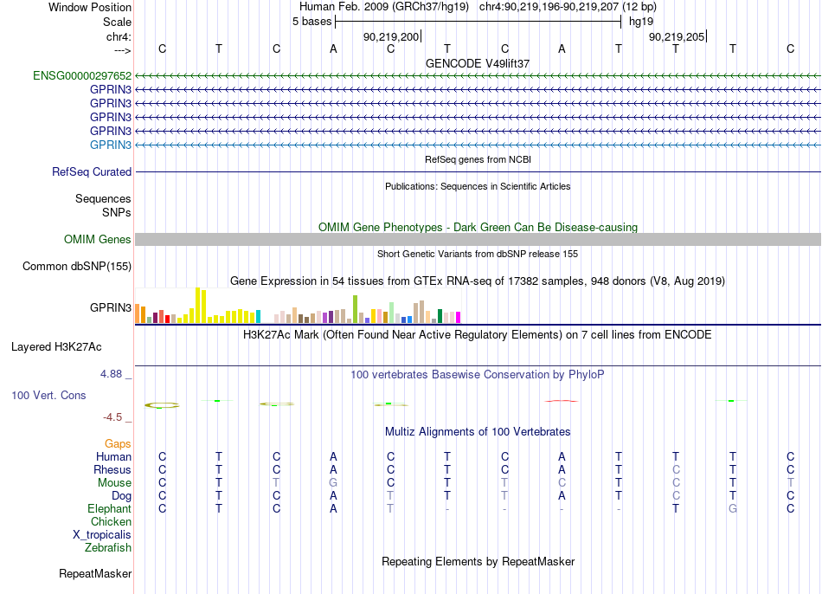
Task: Select the Zebrafish species label
Action: [108, 547]
